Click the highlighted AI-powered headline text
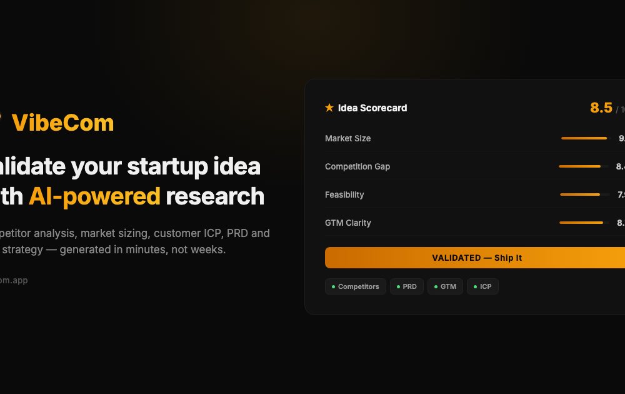 point(94,196)
